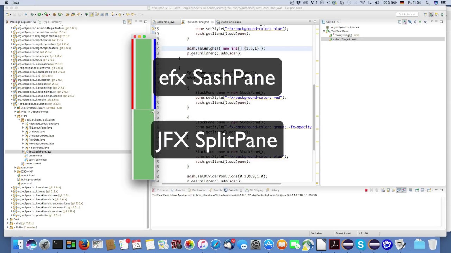Click the blue pane strip in SashPane window

click(154, 74)
